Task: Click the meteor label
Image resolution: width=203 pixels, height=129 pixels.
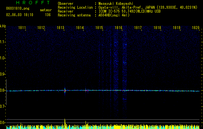Action: click(46, 10)
